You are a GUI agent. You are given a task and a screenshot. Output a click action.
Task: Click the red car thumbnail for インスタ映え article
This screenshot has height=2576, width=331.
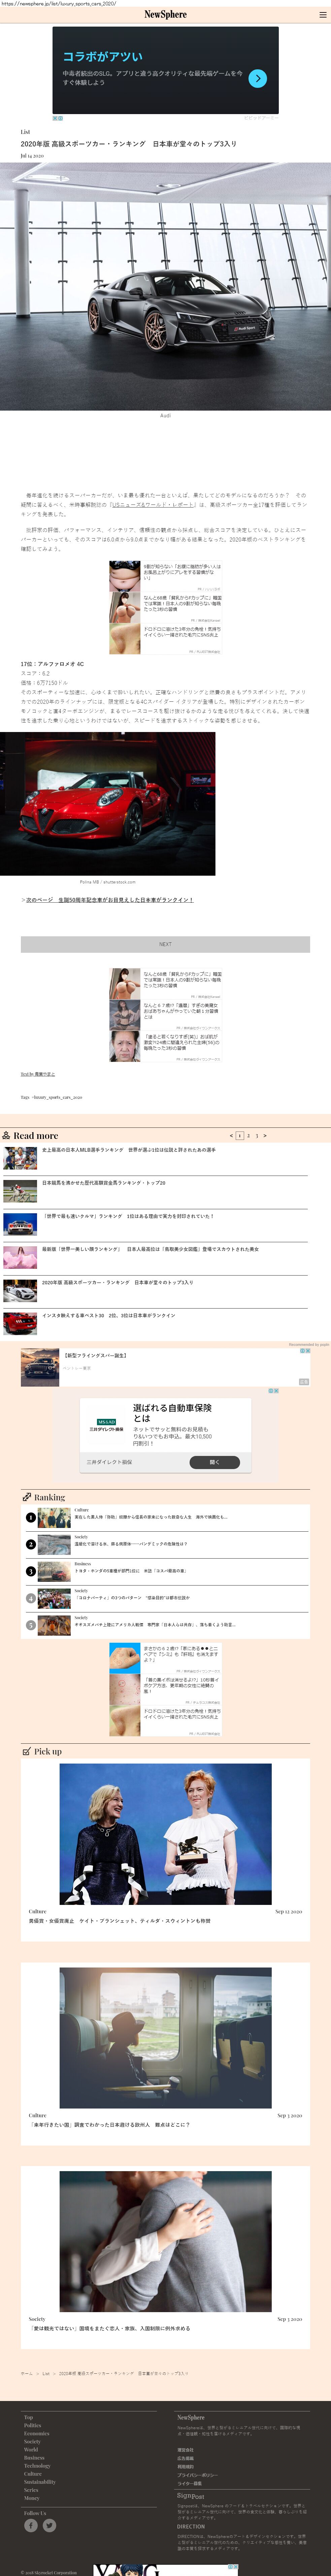(20, 1324)
